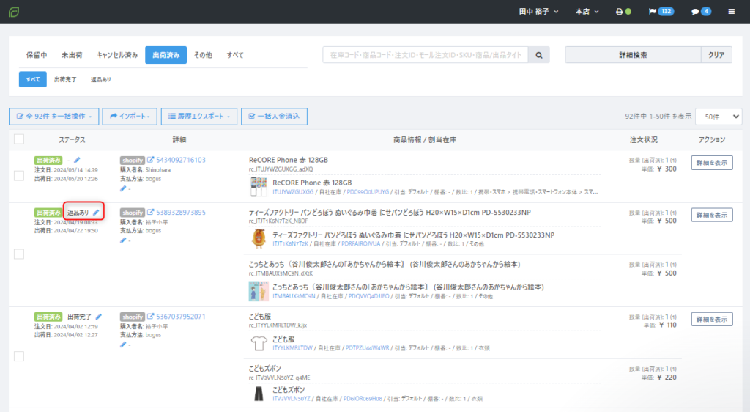The height and width of the screenshot is (412, 750).
Task: Open order link 5367037952071
Action: point(181,317)
